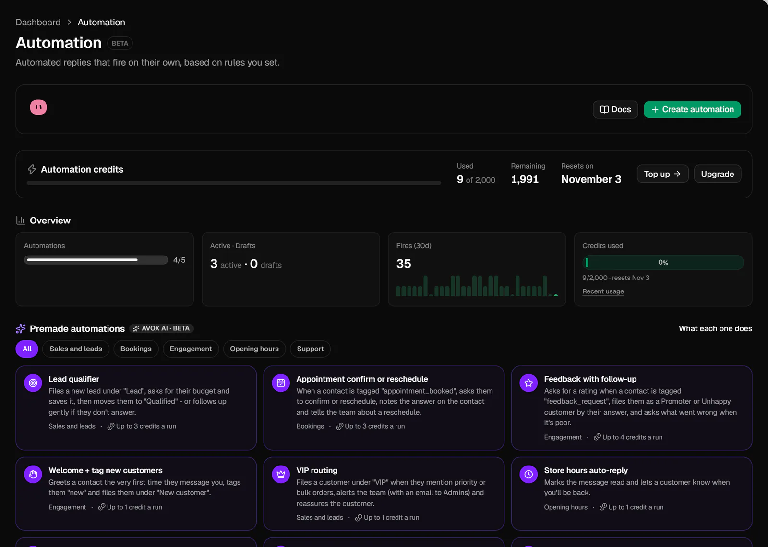Click the '3 active · 0 drafts' text
The image size is (768, 547).
(x=246, y=264)
